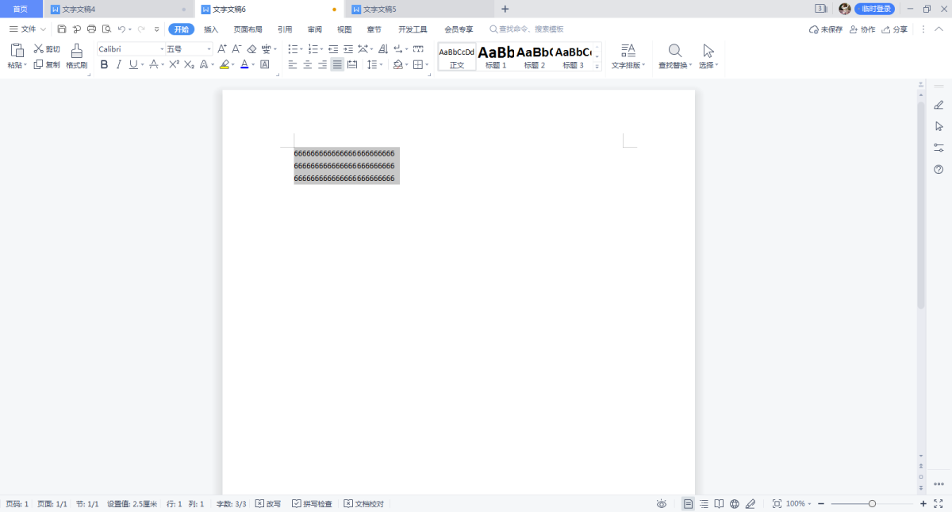952x512 pixels.
Task: Select the Format Painter (格式刷) brush
Action: tap(77, 56)
